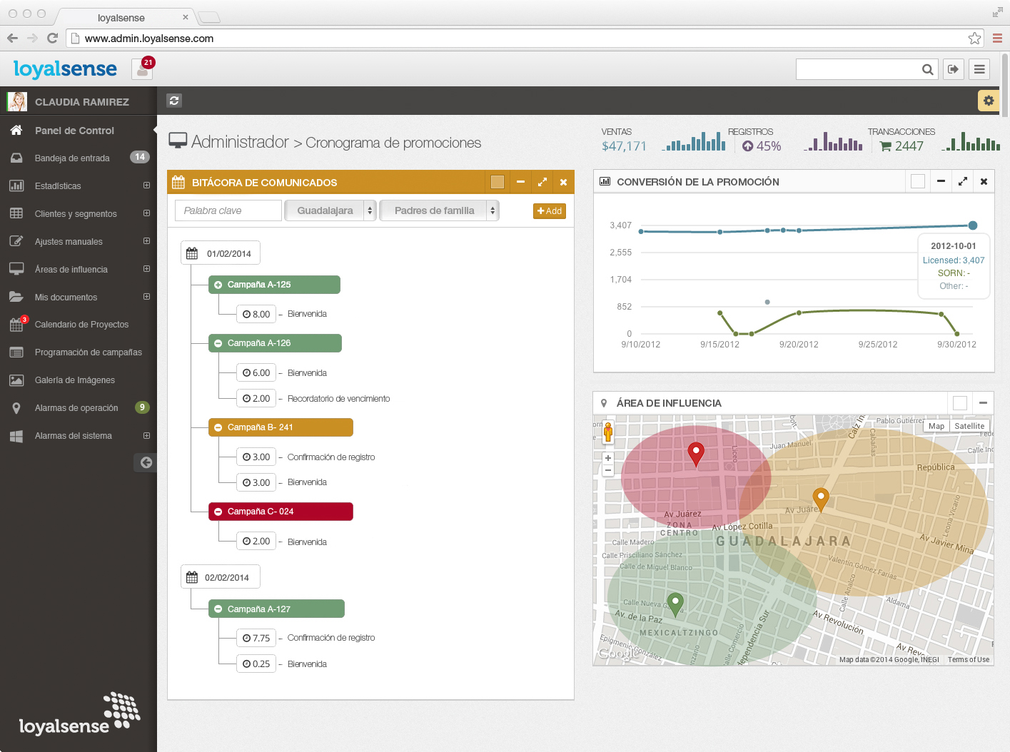
Task: Go to Bandeja de entrada
Action: 72,158
